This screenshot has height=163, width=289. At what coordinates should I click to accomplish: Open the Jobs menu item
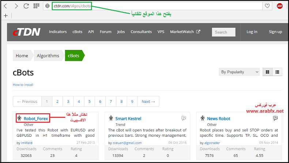click(x=121, y=32)
